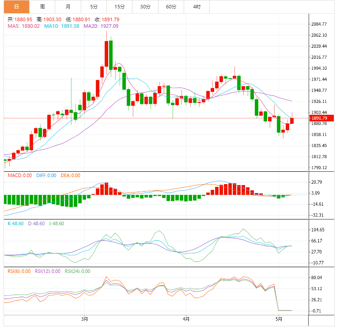340x329 pixels.
Task: Click the RSI(12) indicator label
Action: pyautogui.click(x=47, y=271)
